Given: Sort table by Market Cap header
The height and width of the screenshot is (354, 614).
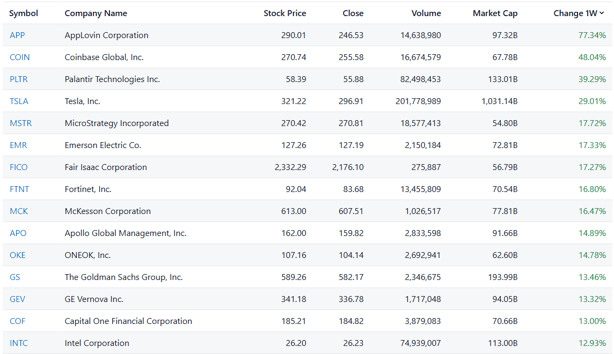Looking at the screenshot, I should pos(495,13).
